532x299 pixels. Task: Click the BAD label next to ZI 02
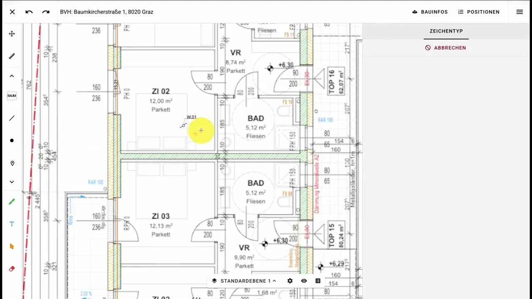[x=256, y=119]
